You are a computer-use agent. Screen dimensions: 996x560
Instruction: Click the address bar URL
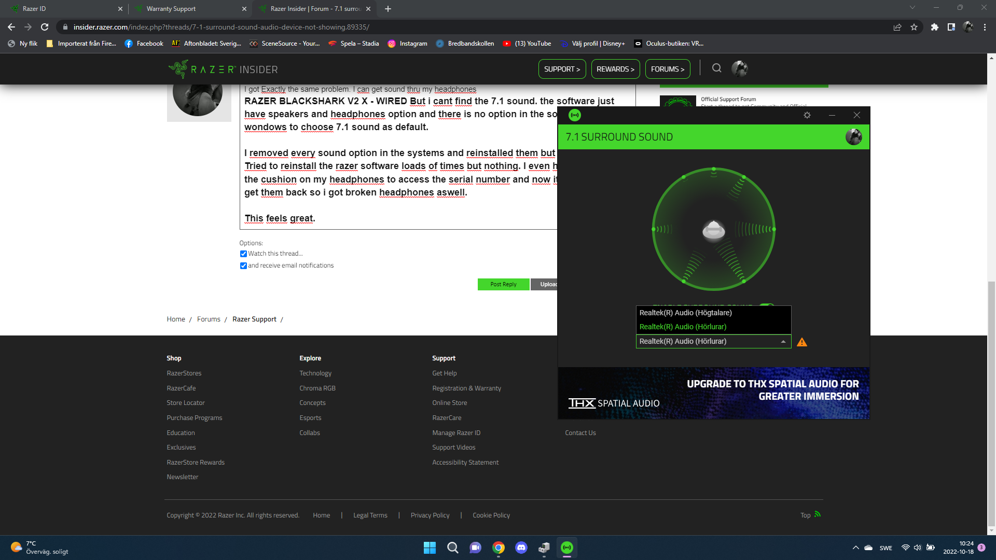click(x=222, y=27)
